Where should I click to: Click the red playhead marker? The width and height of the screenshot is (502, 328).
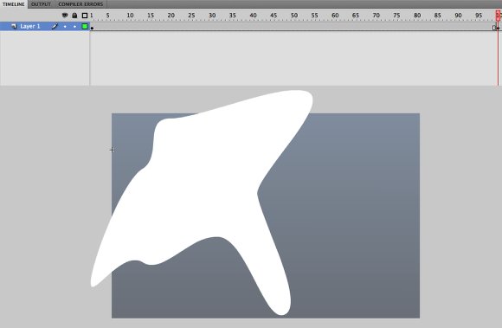(499, 16)
